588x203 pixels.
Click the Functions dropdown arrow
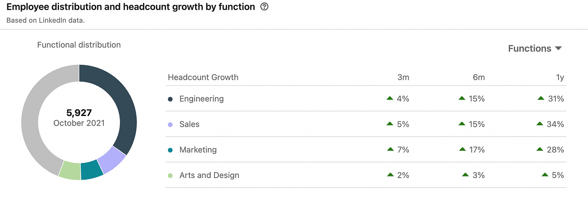click(x=559, y=48)
